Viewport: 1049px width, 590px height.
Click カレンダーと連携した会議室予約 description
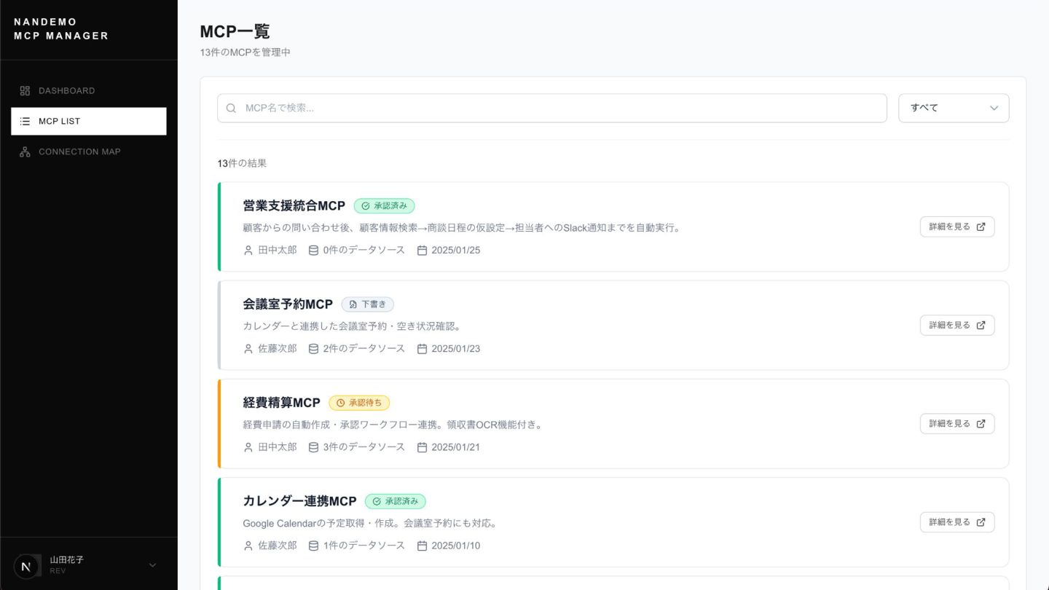352,326
